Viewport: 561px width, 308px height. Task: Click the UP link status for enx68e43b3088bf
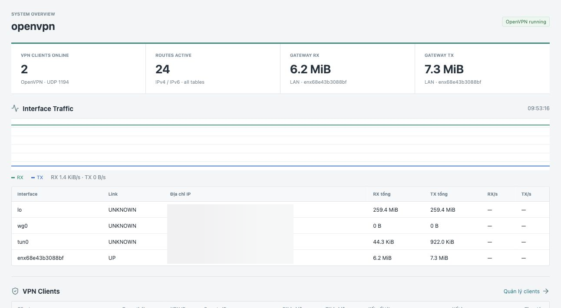coord(112,258)
